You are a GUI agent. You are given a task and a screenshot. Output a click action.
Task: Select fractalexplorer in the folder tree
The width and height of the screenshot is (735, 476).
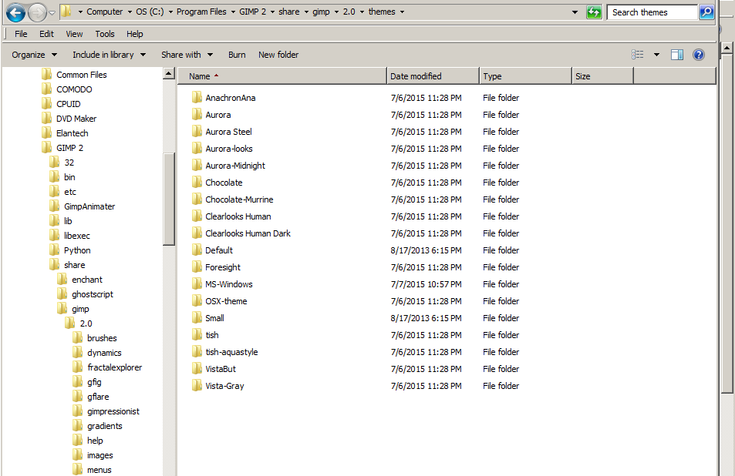point(114,367)
